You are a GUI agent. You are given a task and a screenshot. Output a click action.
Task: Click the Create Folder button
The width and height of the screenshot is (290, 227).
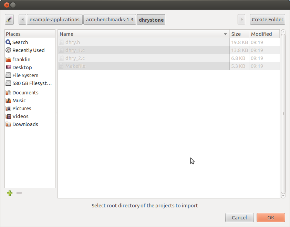pos(267,19)
